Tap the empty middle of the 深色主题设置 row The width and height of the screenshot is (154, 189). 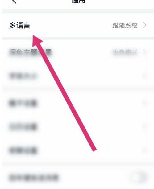point(82,52)
